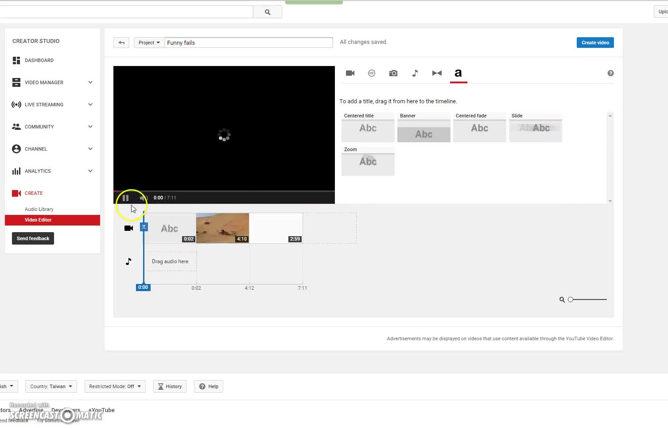Click the Upload button at top right
This screenshot has height=428, width=668.
click(x=661, y=12)
